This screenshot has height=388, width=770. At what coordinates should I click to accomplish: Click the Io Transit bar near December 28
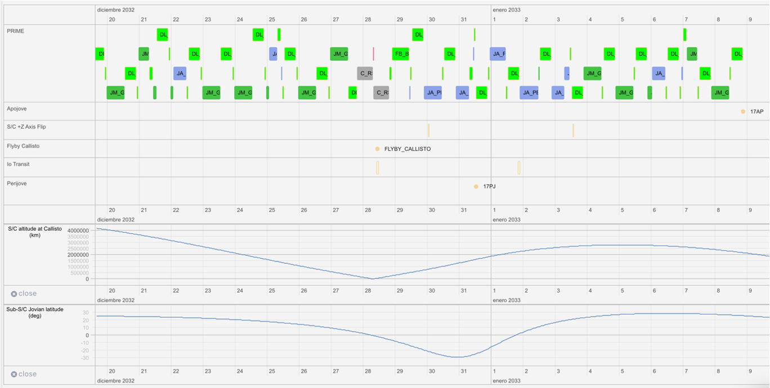point(377,167)
